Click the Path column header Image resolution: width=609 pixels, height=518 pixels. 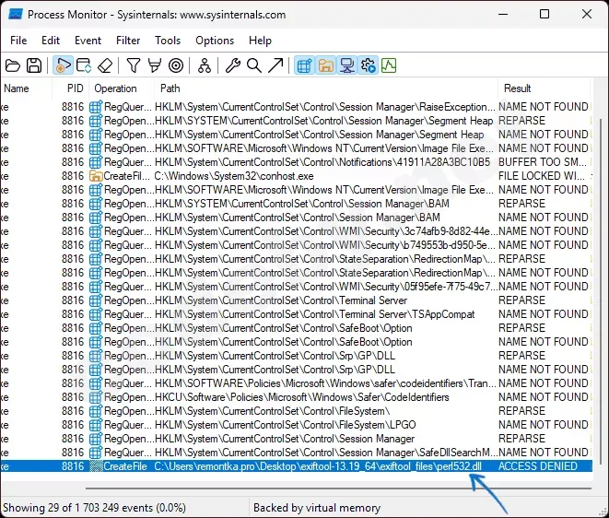pos(170,88)
